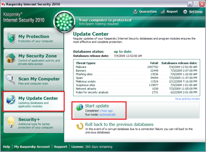Click the Quarantine radiation icon

(x=135, y=12)
